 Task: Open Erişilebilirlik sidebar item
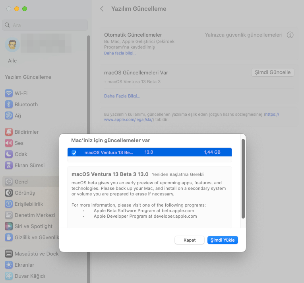coord(29,204)
